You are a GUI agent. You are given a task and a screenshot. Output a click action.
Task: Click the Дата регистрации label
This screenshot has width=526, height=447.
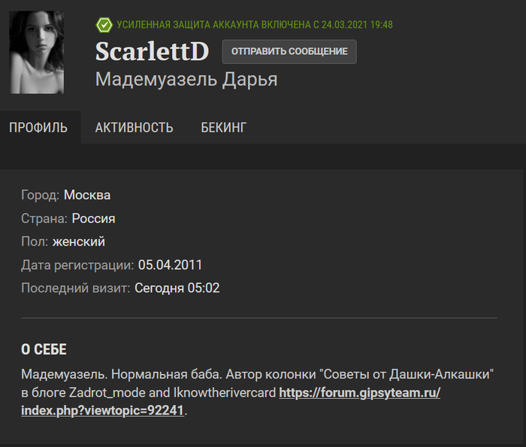click(x=77, y=265)
